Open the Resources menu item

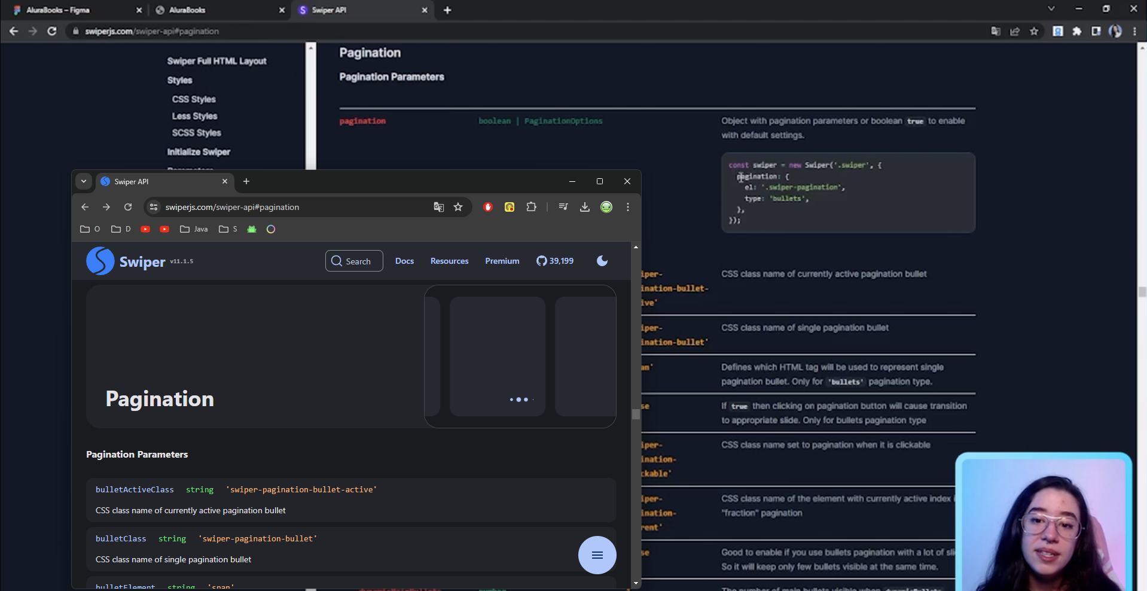[x=450, y=261]
